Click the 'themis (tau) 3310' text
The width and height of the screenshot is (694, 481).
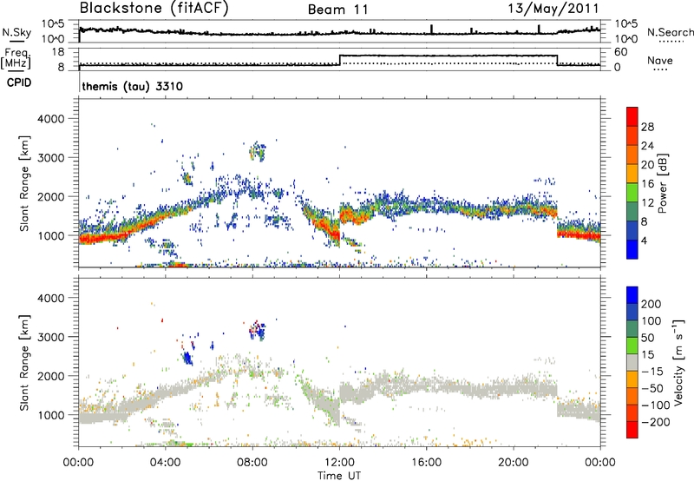pyautogui.click(x=133, y=86)
